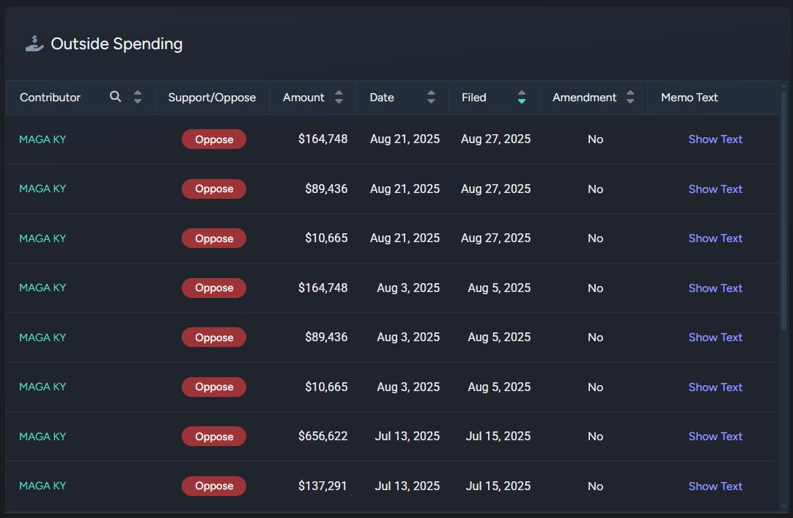This screenshot has width=793, height=518.
Task: Open MAGA KY in $164,748 Aug 21 row
Action: [x=43, y=139]
